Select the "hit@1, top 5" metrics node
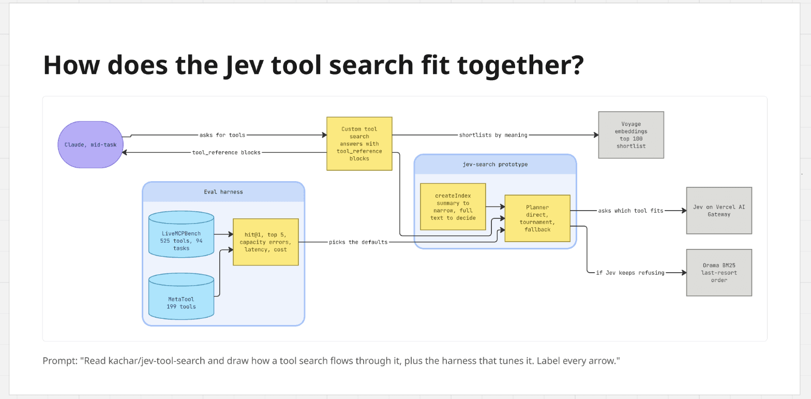The height and width of the screenshot is (399, 811). click(266, 242)
